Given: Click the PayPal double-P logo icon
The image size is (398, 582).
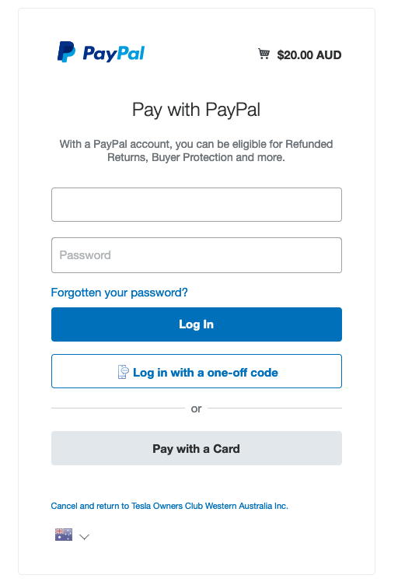Looking at the screenshot, I should click(66, 52).
